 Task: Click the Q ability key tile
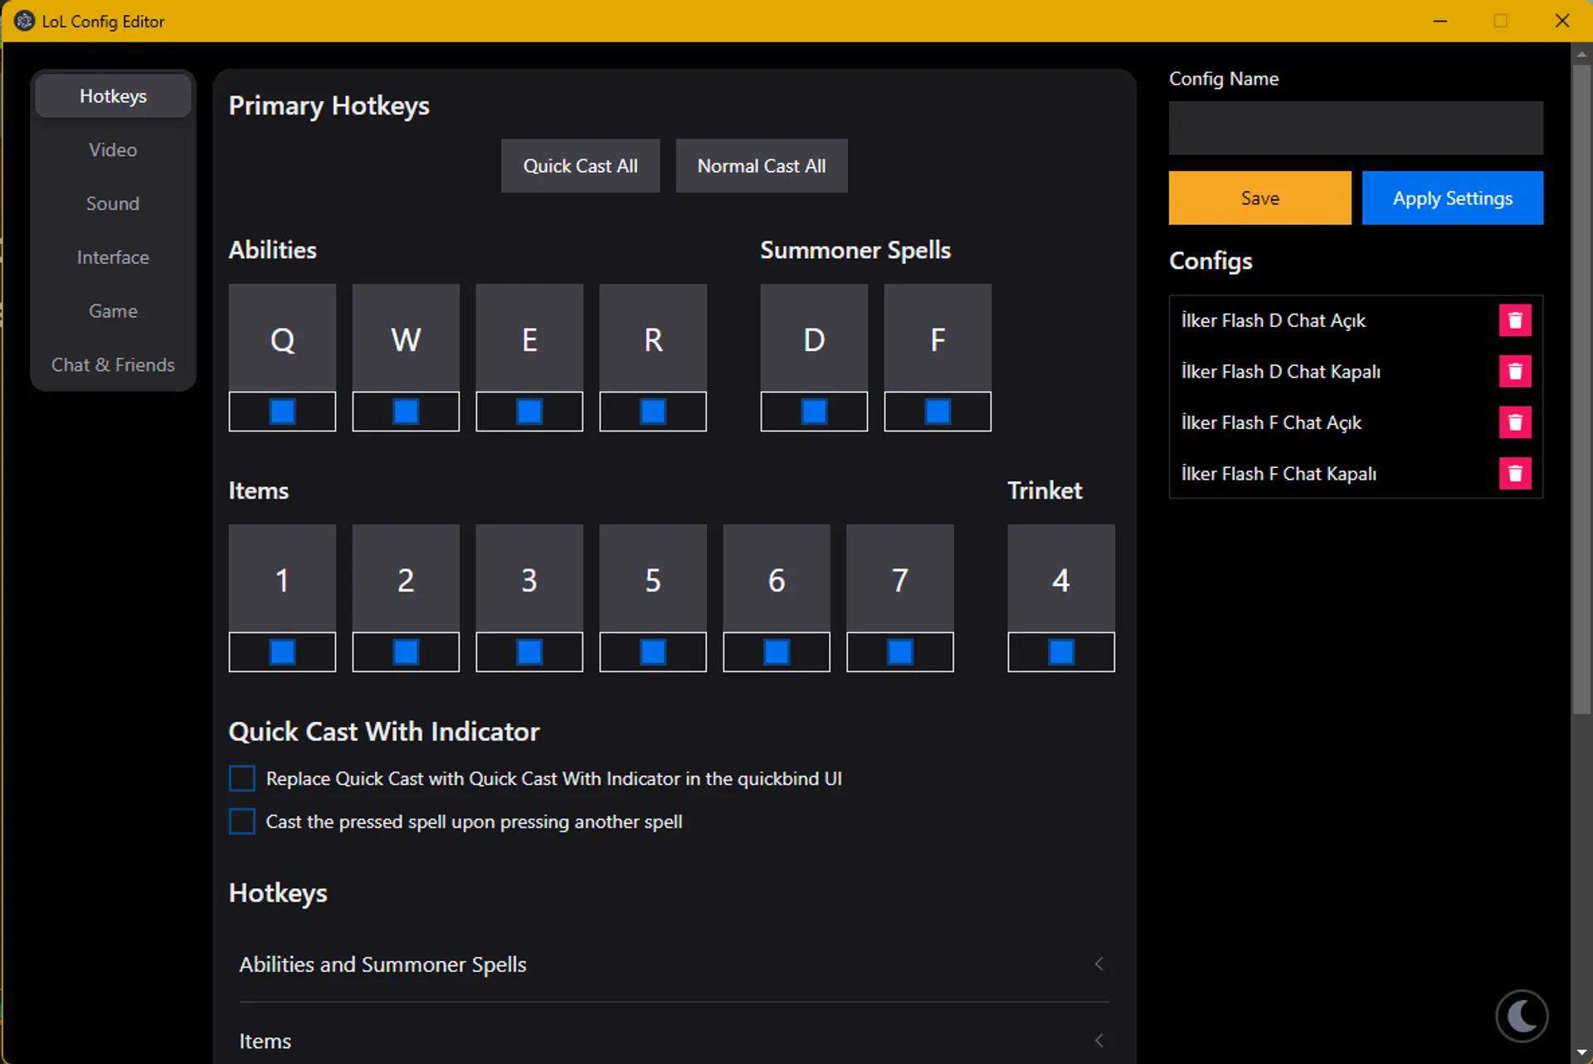click(x=282, y=339)
